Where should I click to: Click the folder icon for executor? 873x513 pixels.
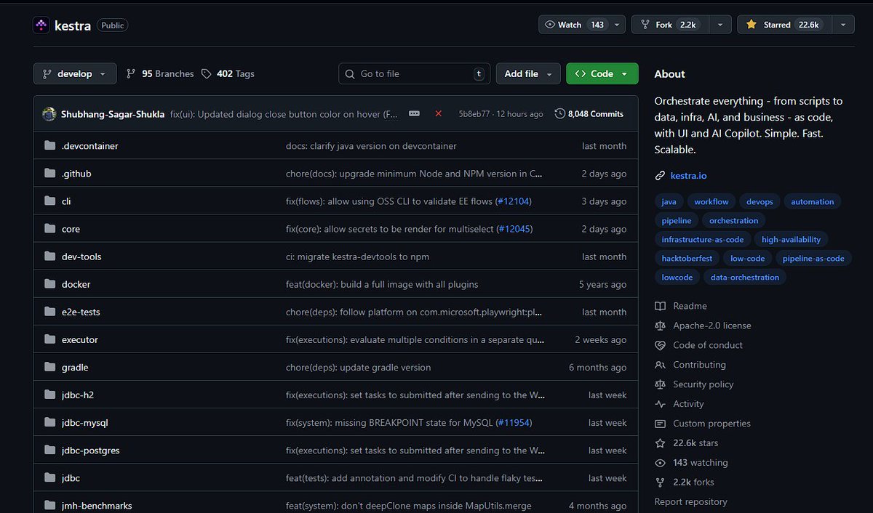[49, 339]
